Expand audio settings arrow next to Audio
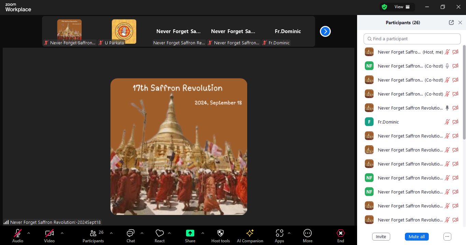 (29, 233)
